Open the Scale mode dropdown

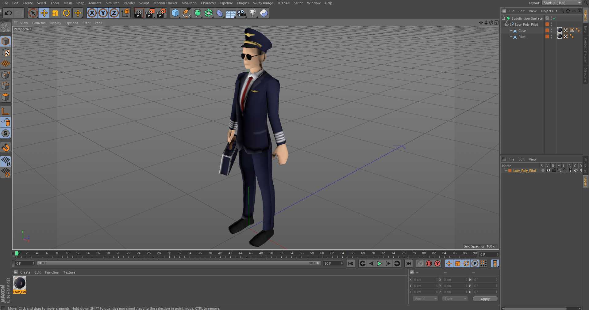tap(455, 299)
